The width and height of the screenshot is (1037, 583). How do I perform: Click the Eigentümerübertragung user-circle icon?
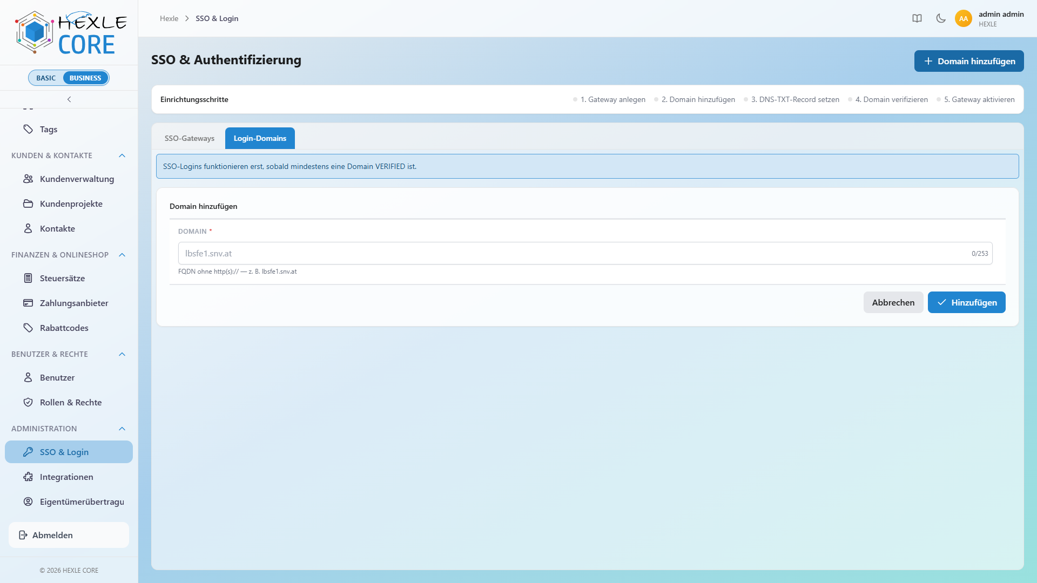(x=28, y=501)
